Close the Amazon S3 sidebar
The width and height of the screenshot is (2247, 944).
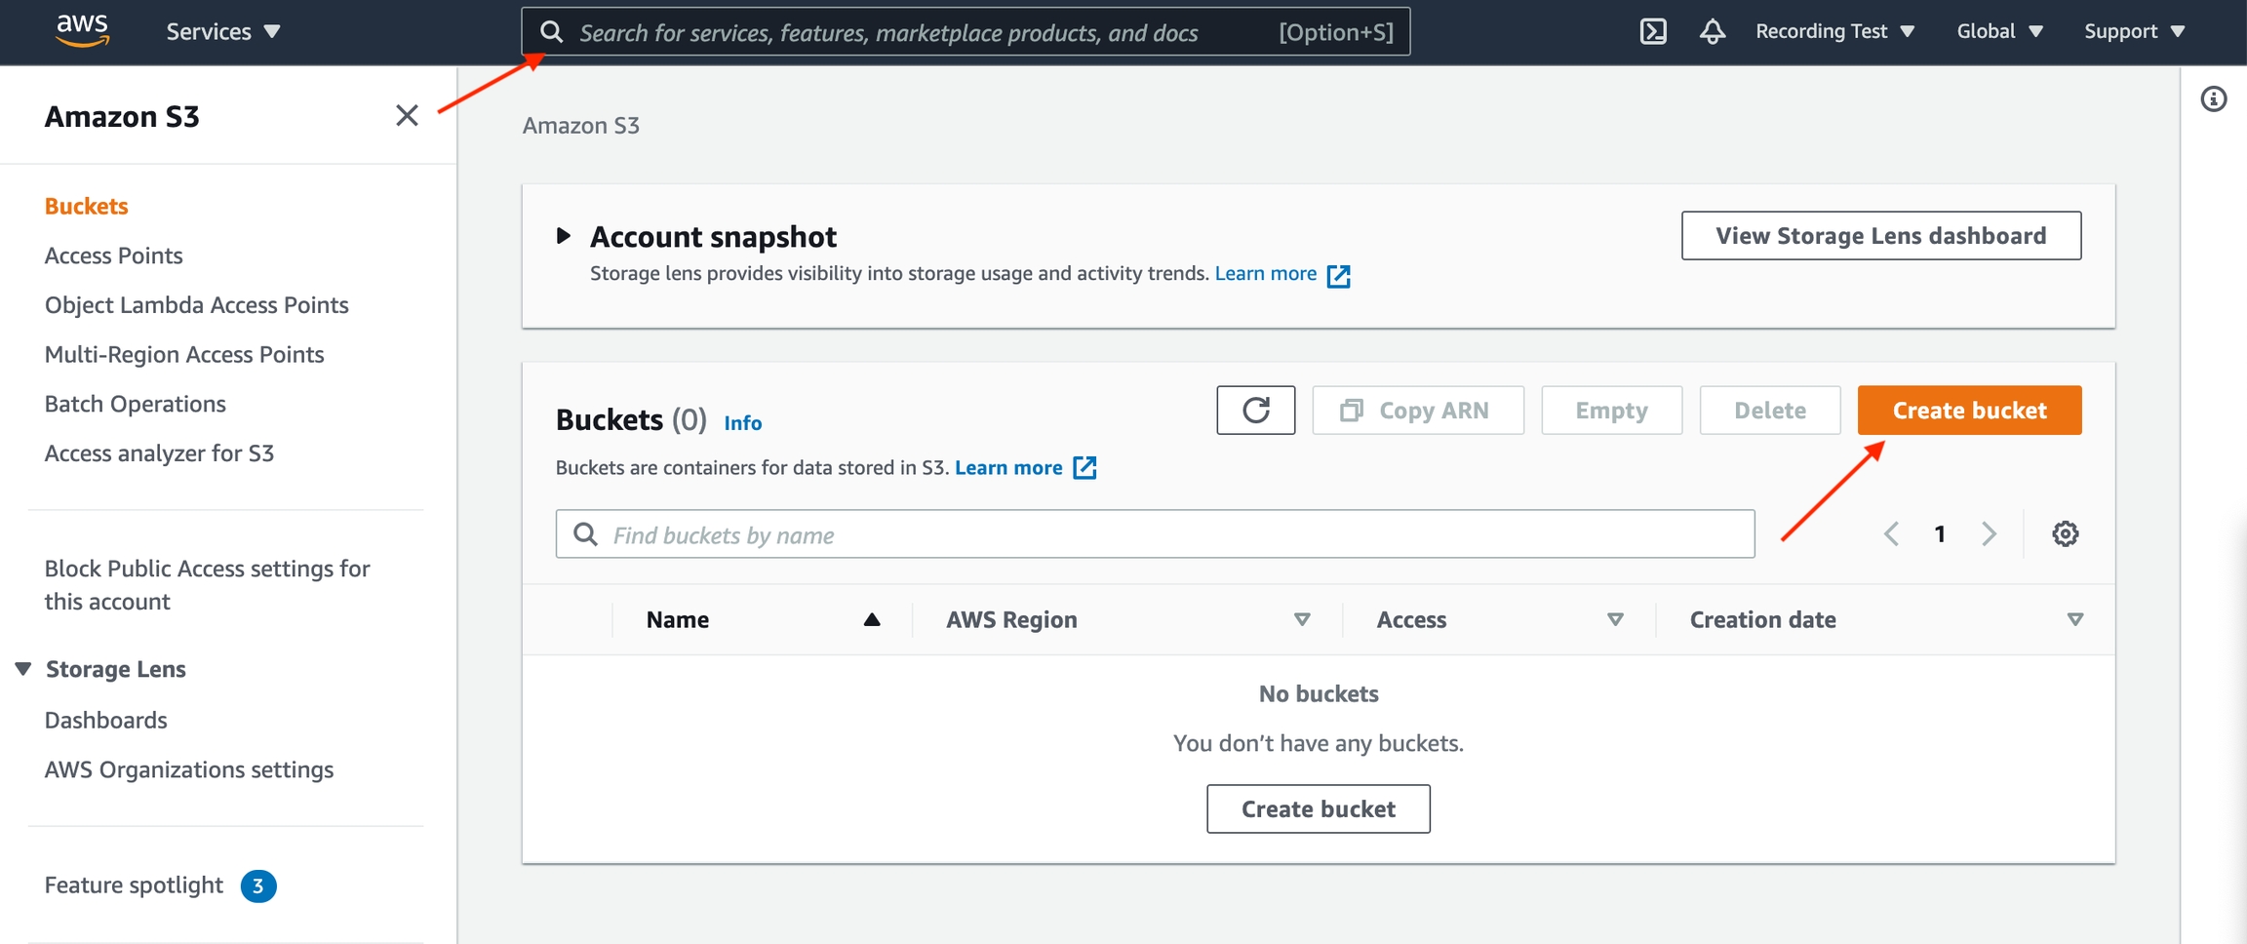(x=407, y=116)
